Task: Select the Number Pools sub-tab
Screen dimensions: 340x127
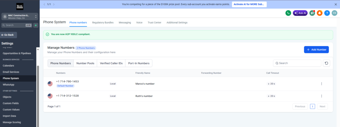Action: (x=85, y=63)
